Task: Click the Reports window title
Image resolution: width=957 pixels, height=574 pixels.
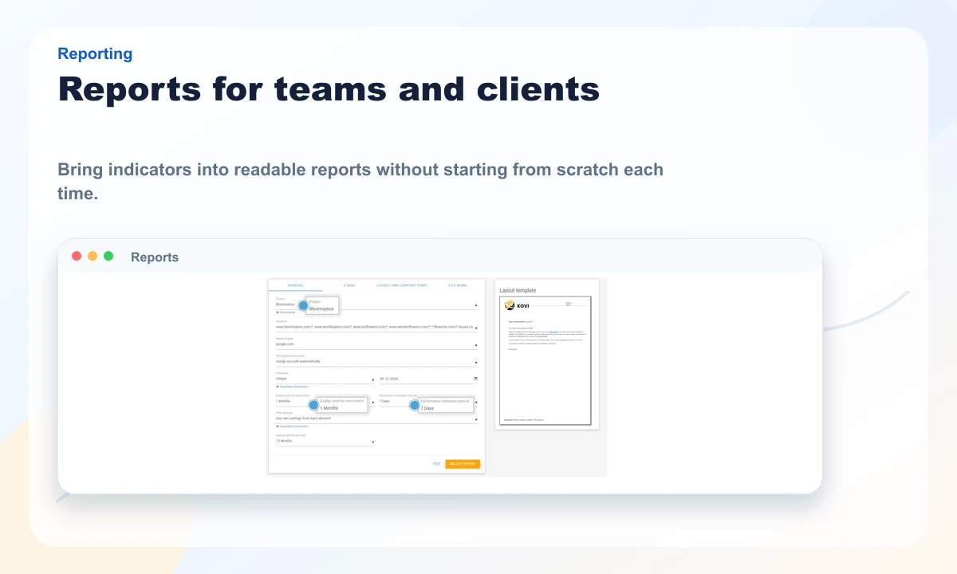Action: click(x=155, y=257)
